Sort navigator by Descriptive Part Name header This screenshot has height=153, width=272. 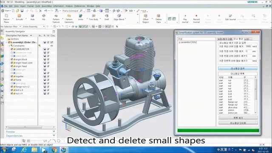pyautogui.click(x=19, y=35)
